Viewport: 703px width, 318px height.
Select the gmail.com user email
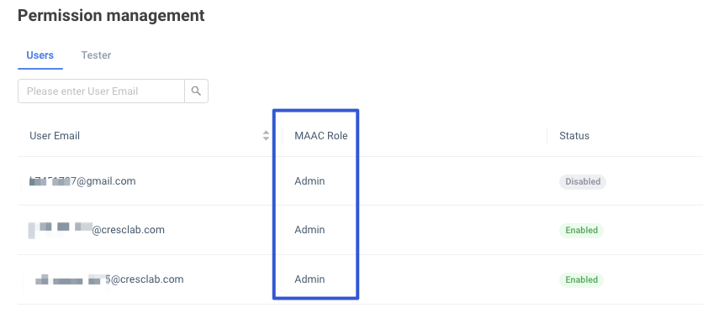pos(82,181)
